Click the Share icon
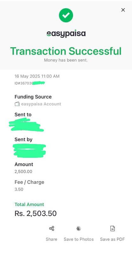The height and width of the screenshot is (256, 132). (52, 228)
